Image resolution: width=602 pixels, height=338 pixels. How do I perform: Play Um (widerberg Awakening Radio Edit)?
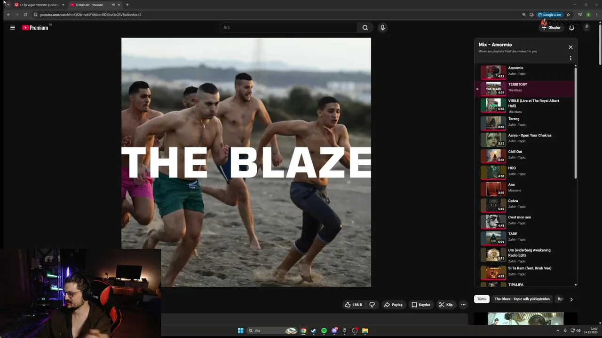524,255
